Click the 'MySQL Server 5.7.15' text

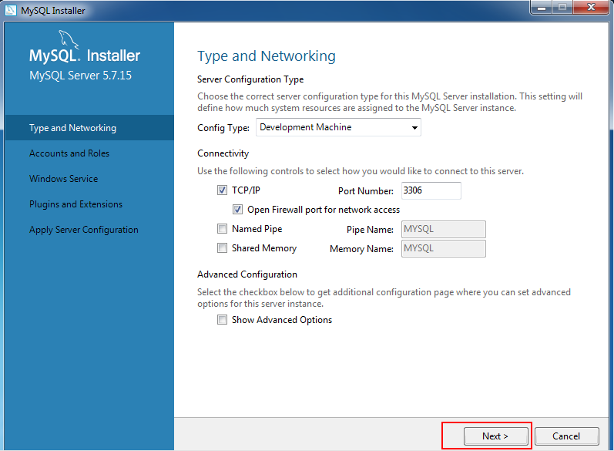pos(80,76)
